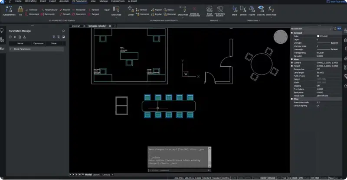Click the Enter command input field

coord(178,170)
